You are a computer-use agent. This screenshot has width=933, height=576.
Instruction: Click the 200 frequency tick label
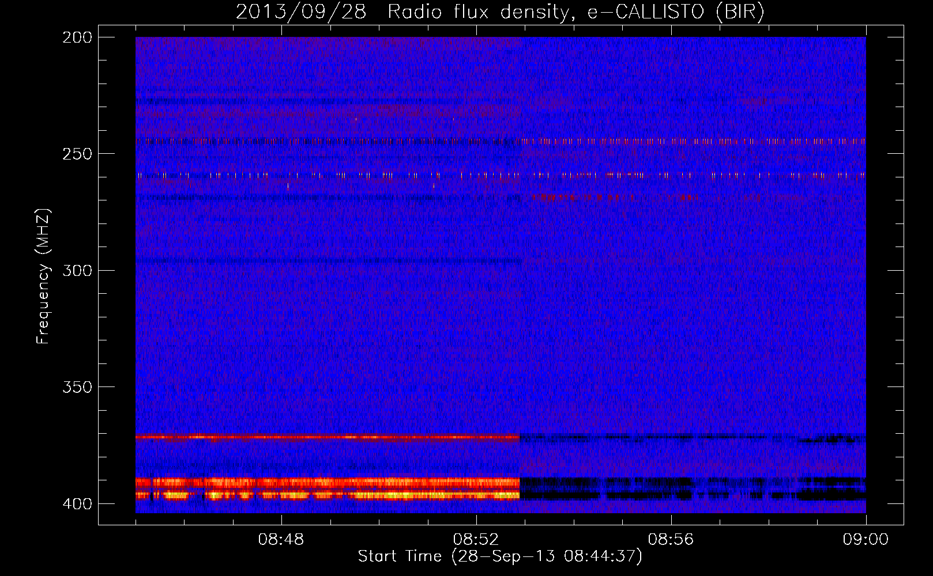tap(77, 37)
